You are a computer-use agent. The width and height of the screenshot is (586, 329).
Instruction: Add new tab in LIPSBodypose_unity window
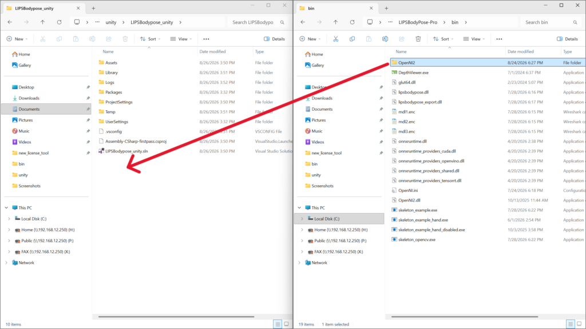[93, 8]
